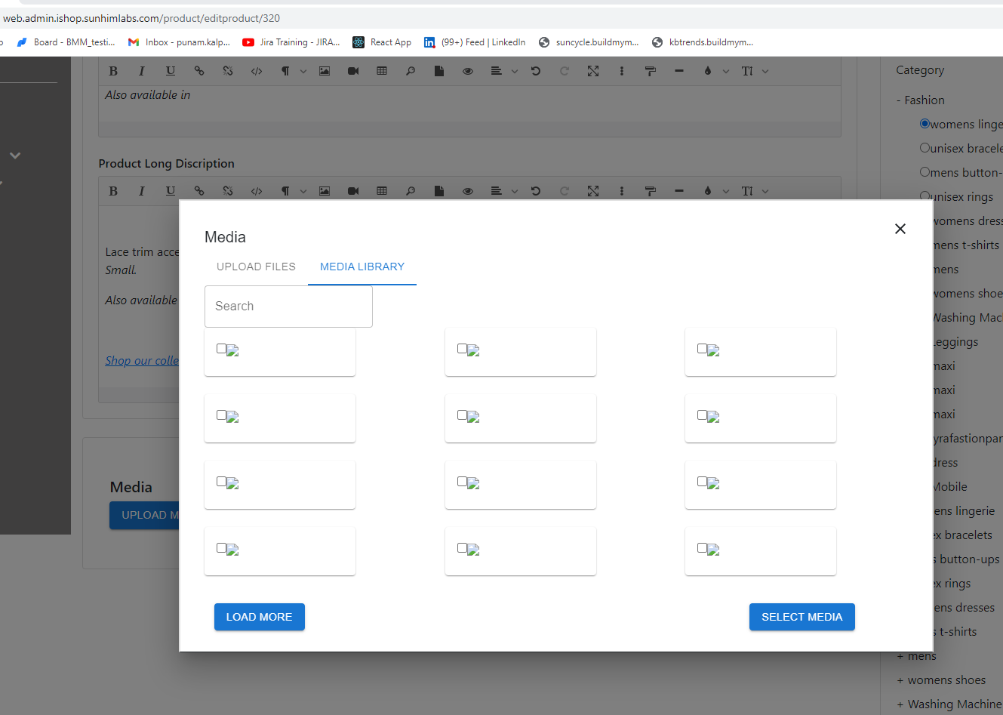Switch to the Upload Files tab

point(256,267)
